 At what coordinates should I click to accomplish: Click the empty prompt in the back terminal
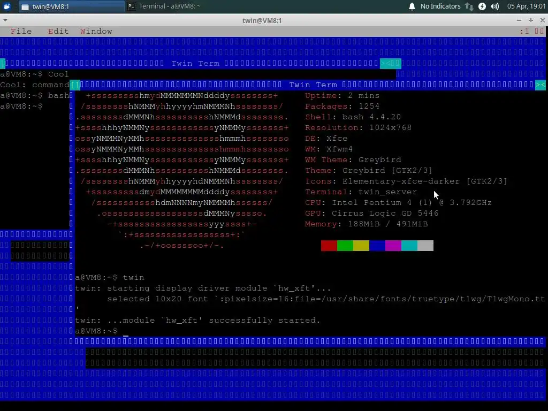pyautogui.click(x=21, y=106)
